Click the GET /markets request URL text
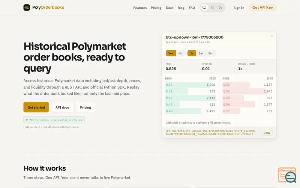 tap(210, 133)
